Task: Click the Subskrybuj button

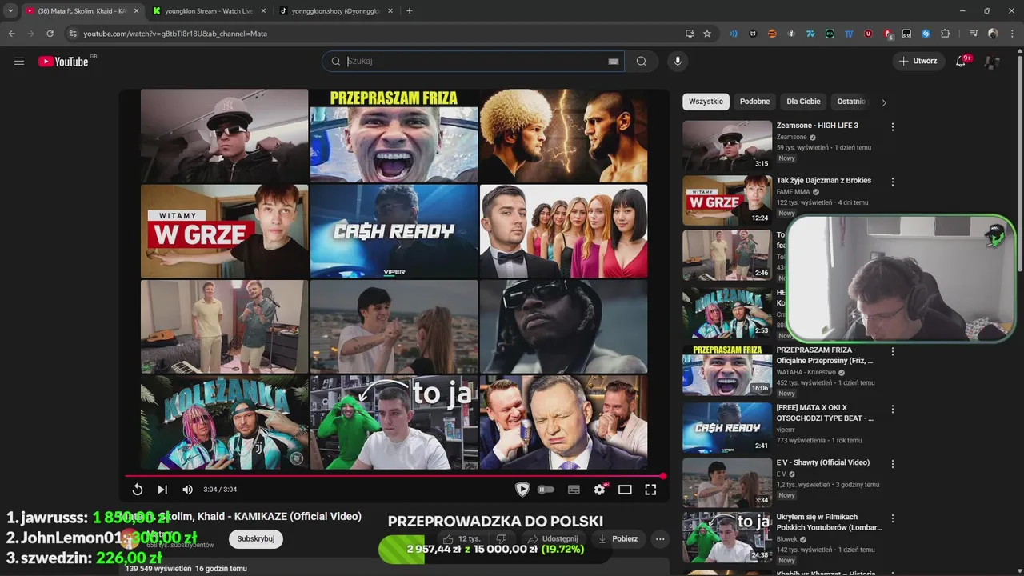Action: pyautogui.click(x=256, y=539)
